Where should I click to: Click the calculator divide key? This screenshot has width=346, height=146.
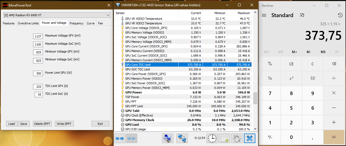pyautogui.click(x=334, y=78)
